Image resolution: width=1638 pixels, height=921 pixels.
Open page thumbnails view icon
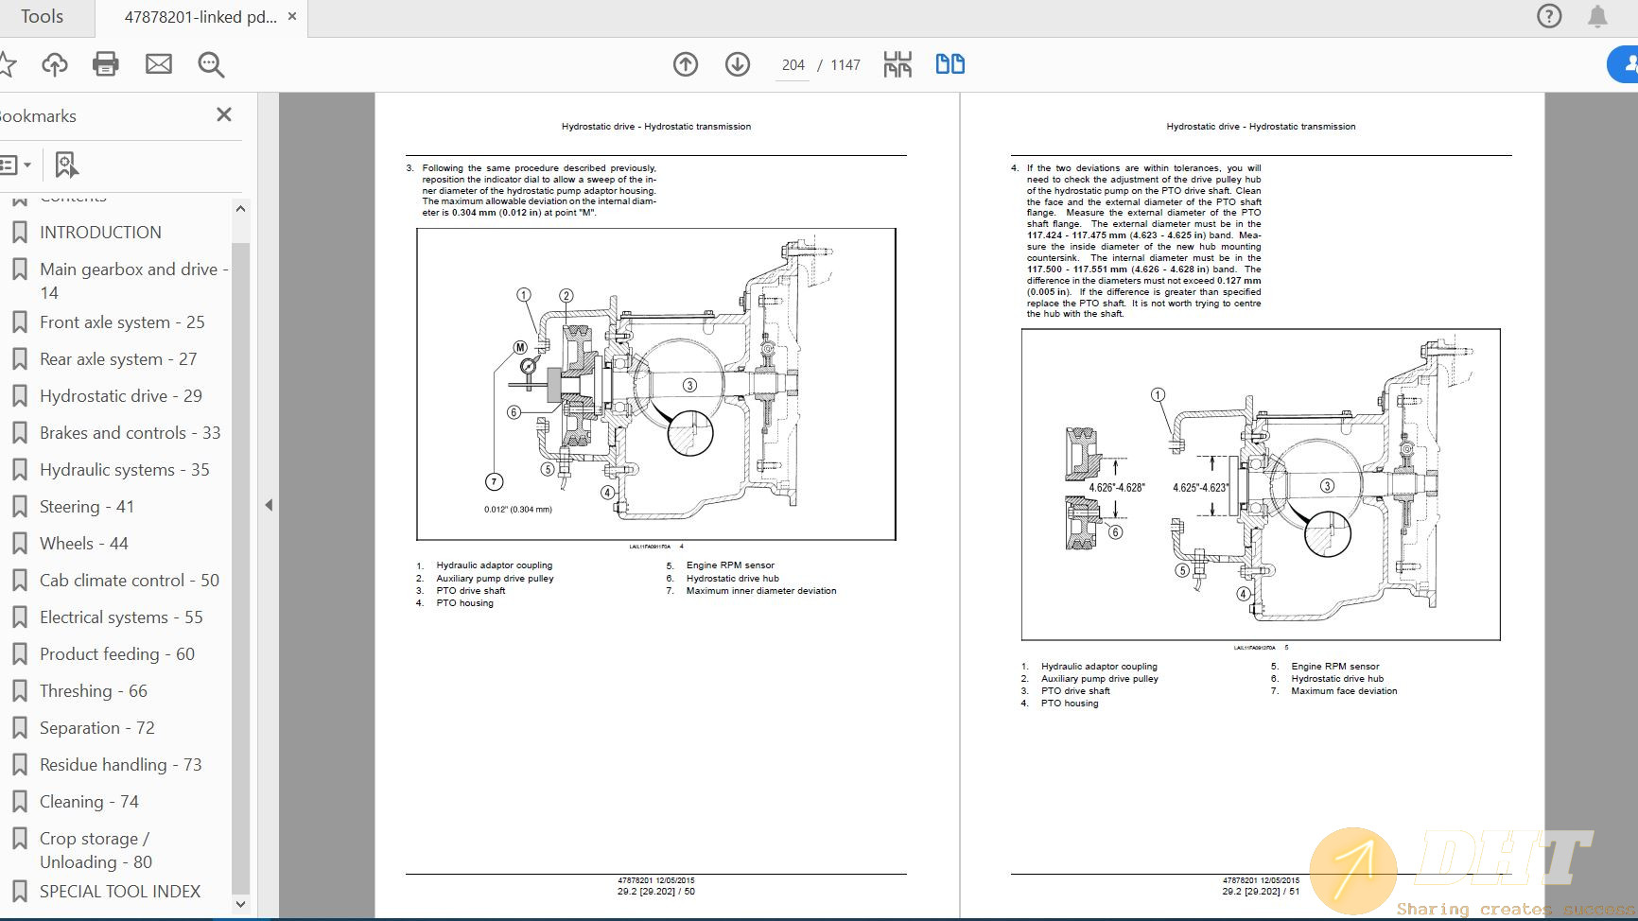coord(898,64)
